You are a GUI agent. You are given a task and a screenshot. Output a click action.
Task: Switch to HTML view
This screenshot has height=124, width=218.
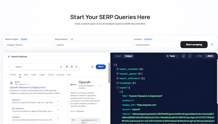199,56
